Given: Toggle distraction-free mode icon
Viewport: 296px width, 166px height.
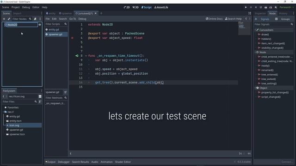Looking at the screenshot, I should click(x=250, y=13).
